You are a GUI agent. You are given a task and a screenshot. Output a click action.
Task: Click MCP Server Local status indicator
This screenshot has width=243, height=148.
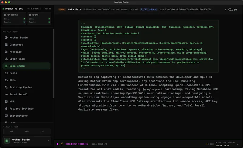tap(24, 19)
